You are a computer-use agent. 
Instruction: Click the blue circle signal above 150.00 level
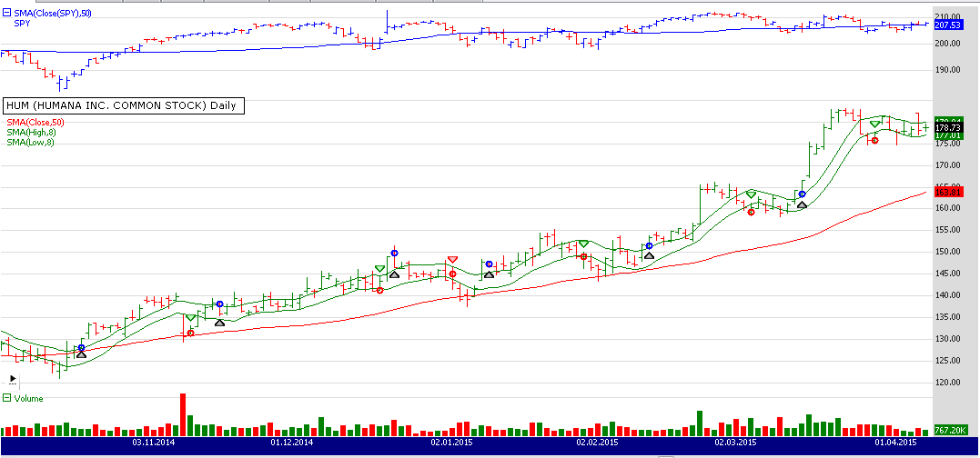point(394,253)
